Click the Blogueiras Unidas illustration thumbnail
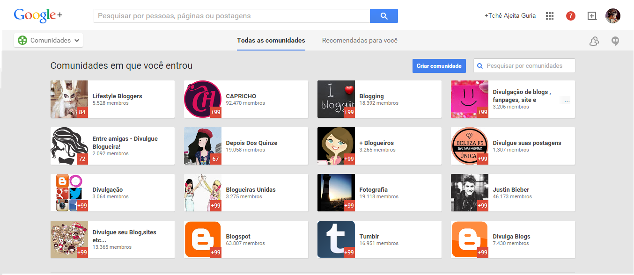634x275 pixels. (203, 193)
